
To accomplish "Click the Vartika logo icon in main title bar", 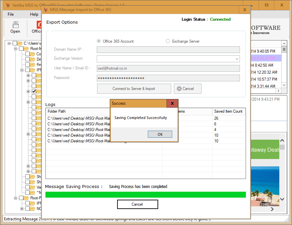I will 8,5.
